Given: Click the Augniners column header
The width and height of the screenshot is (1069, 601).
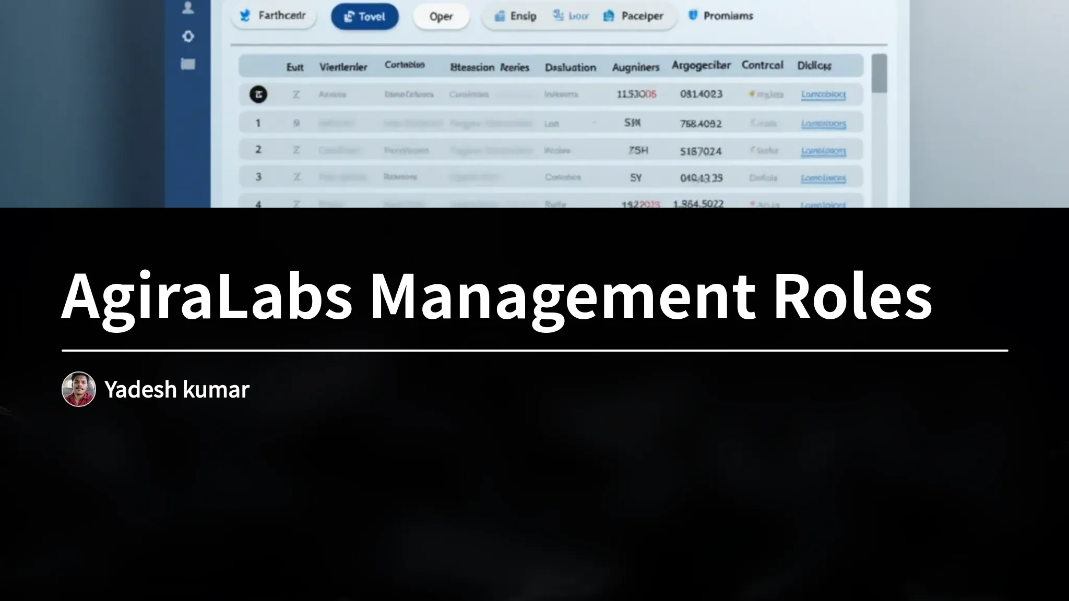Looking at the screenshot, I should [x=636, y=67].
